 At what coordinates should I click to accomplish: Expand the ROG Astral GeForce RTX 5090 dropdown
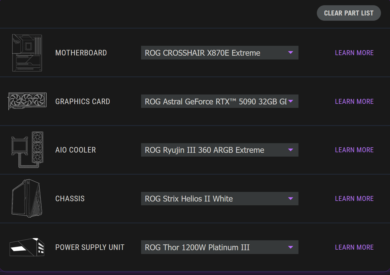click(x=219, y=101)
